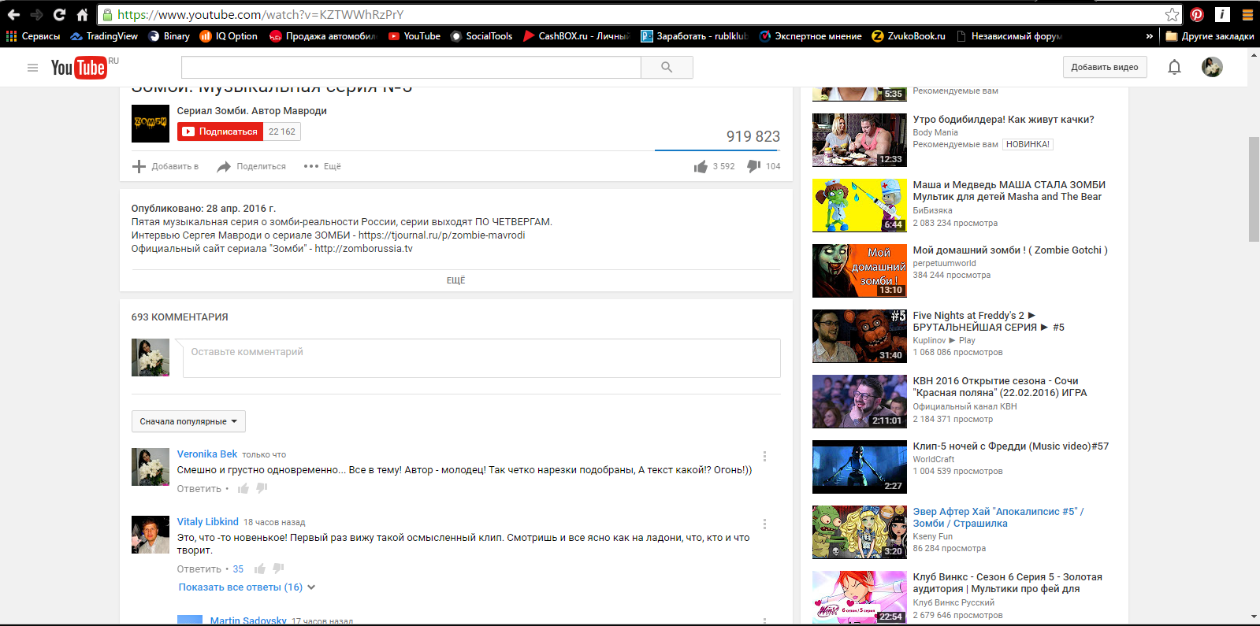Subscribe with the Подписаться button
The height and width of the screenshot is (626, 1260).
[221, 131]
